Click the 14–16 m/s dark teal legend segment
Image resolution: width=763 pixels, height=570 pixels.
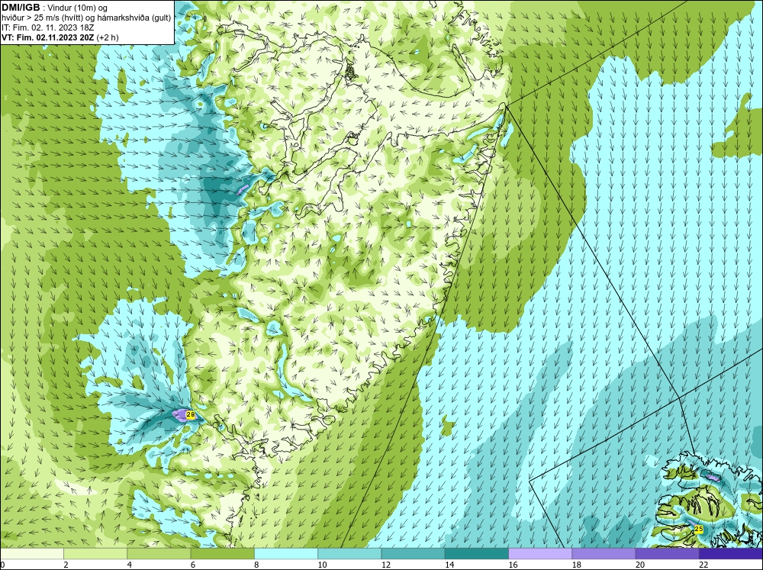coord(477,553)
